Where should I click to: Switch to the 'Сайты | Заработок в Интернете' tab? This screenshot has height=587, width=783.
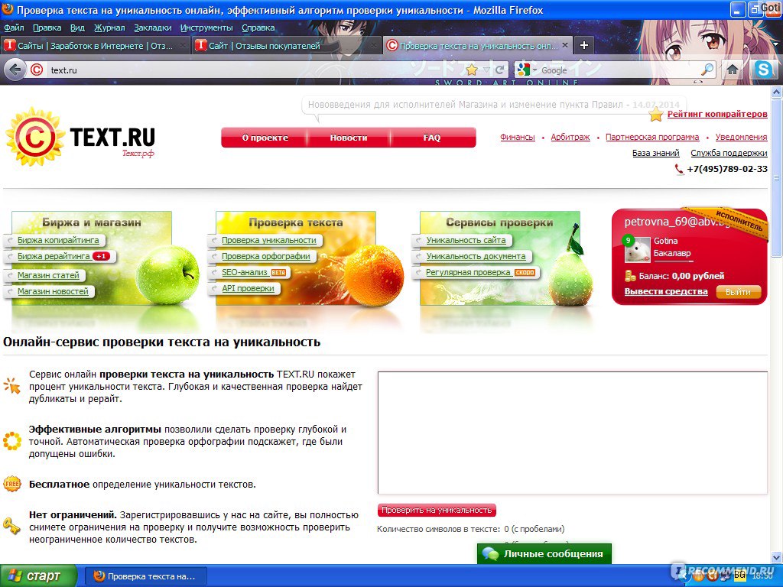coord(95,45)
